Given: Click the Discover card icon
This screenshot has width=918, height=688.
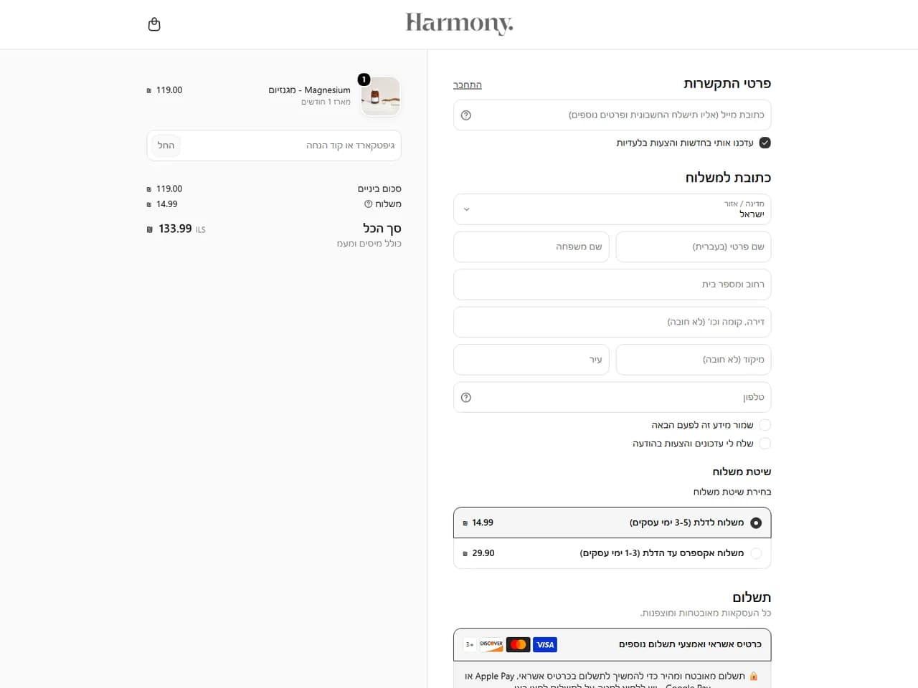Looking at the screenshot, I should (x=491, y=644).
